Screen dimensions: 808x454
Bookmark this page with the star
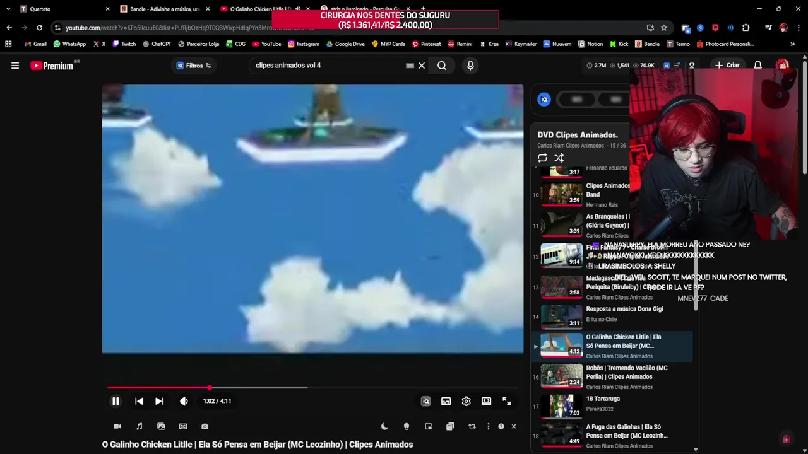[x=664, y=28]
